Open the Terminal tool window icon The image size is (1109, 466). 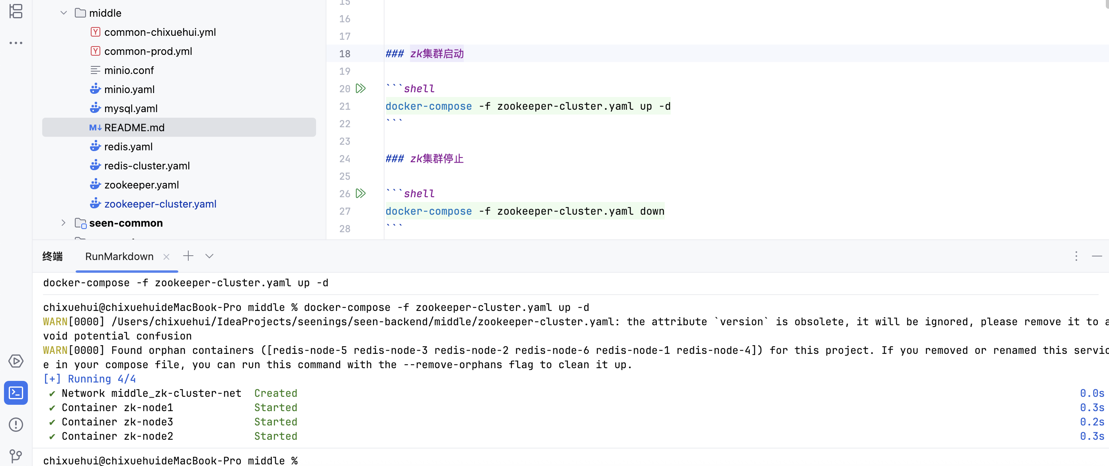(x=16, y=392)
